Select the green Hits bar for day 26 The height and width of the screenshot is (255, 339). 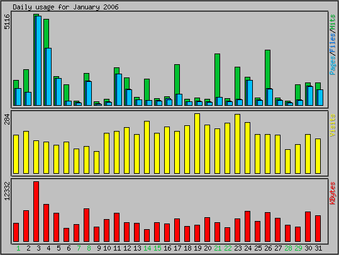tap(267, 69)
